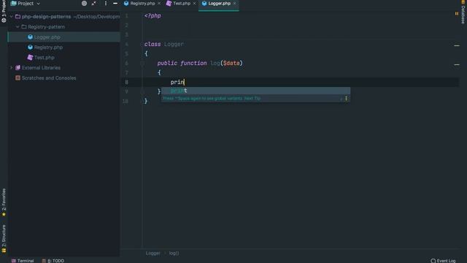Click the fold marker beside line 6
Image resolution: width=467 pixels, height=263 pixels.
142,64
